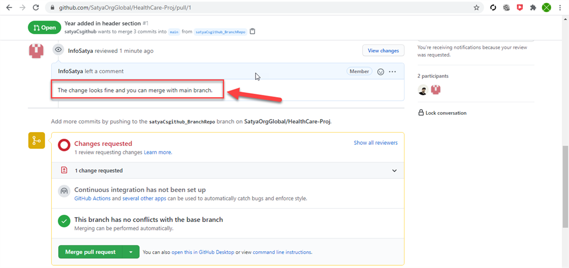This screenshot has height=268, width=569.
Task: Reload the page in the browser
Action: (36, 8)
